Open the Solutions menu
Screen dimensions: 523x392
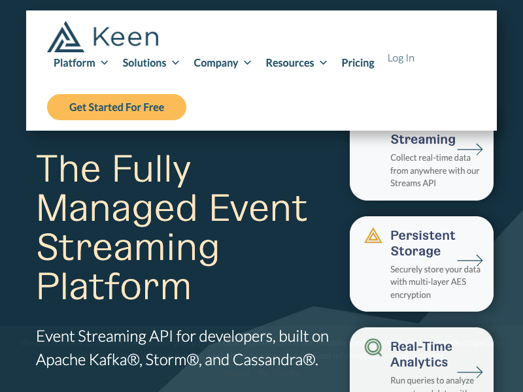(144, 63)
